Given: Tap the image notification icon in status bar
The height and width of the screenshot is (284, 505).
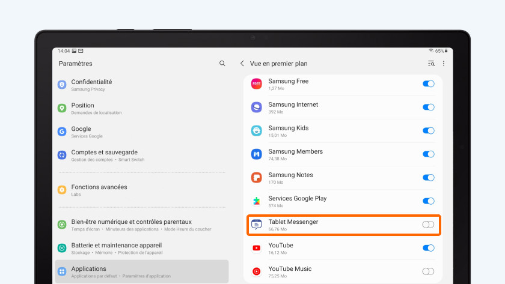Looking at the screenshot, I should 74,51.
